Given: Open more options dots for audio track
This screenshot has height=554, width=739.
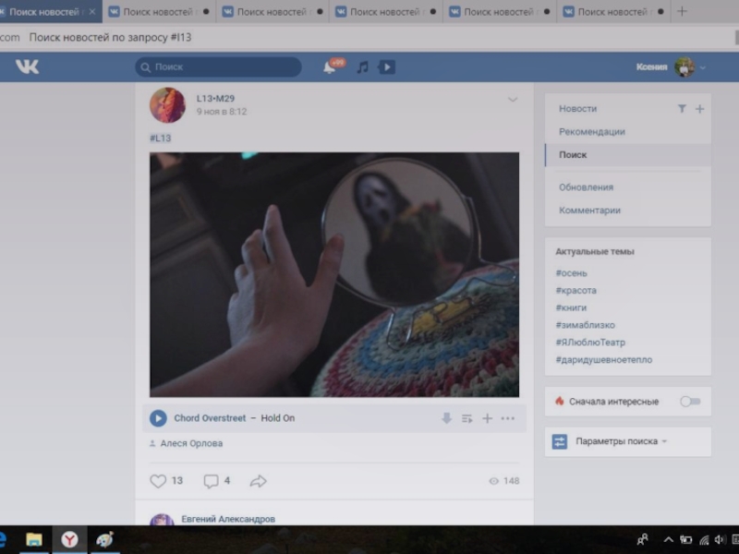Looking at the screenshot, I should (x=507, y=418).
